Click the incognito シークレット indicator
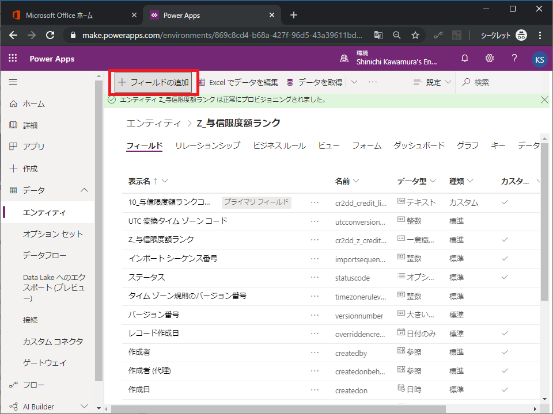The image size is (553, 414). coord(503,35)
